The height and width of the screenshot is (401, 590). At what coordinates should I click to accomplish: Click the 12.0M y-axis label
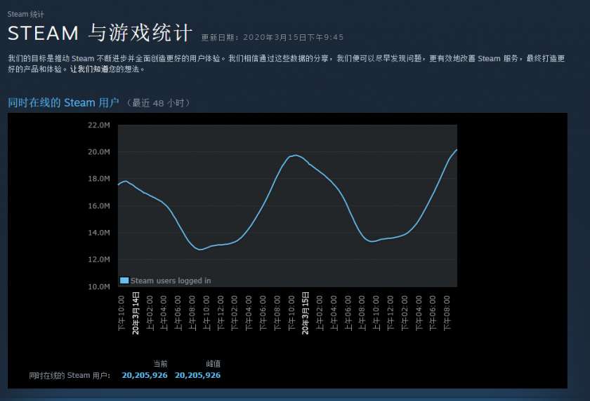(x=99, y=259)
